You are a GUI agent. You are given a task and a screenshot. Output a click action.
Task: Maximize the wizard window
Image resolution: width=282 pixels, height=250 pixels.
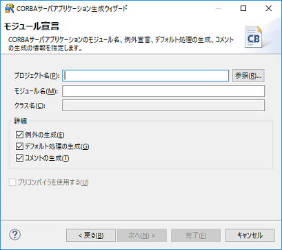243,8
